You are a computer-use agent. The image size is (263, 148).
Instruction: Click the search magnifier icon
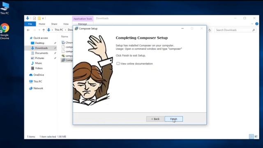point(254,30)
